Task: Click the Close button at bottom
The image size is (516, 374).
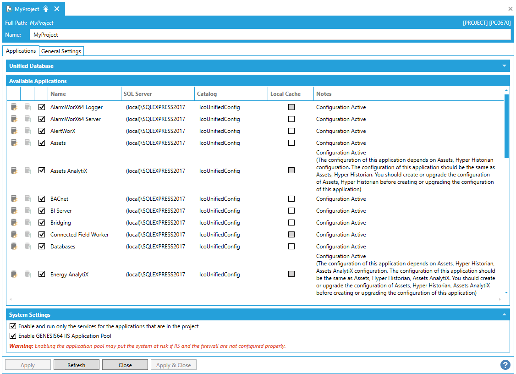Action: coord(125,365)
